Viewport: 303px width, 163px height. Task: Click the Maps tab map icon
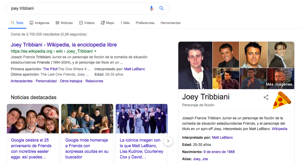click(x=103, y=23)
